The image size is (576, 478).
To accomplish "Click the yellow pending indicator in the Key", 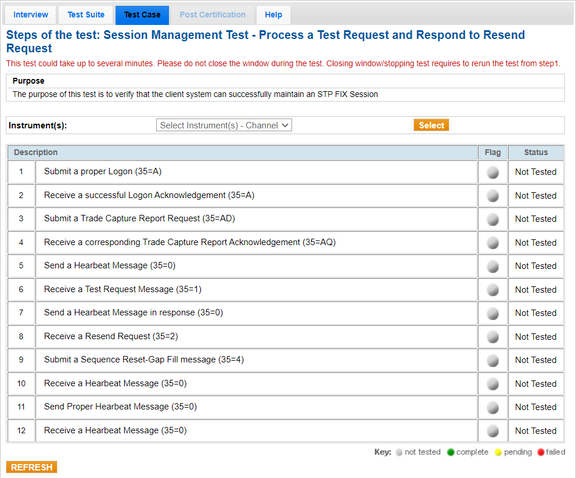I will (x=498, y=452).
